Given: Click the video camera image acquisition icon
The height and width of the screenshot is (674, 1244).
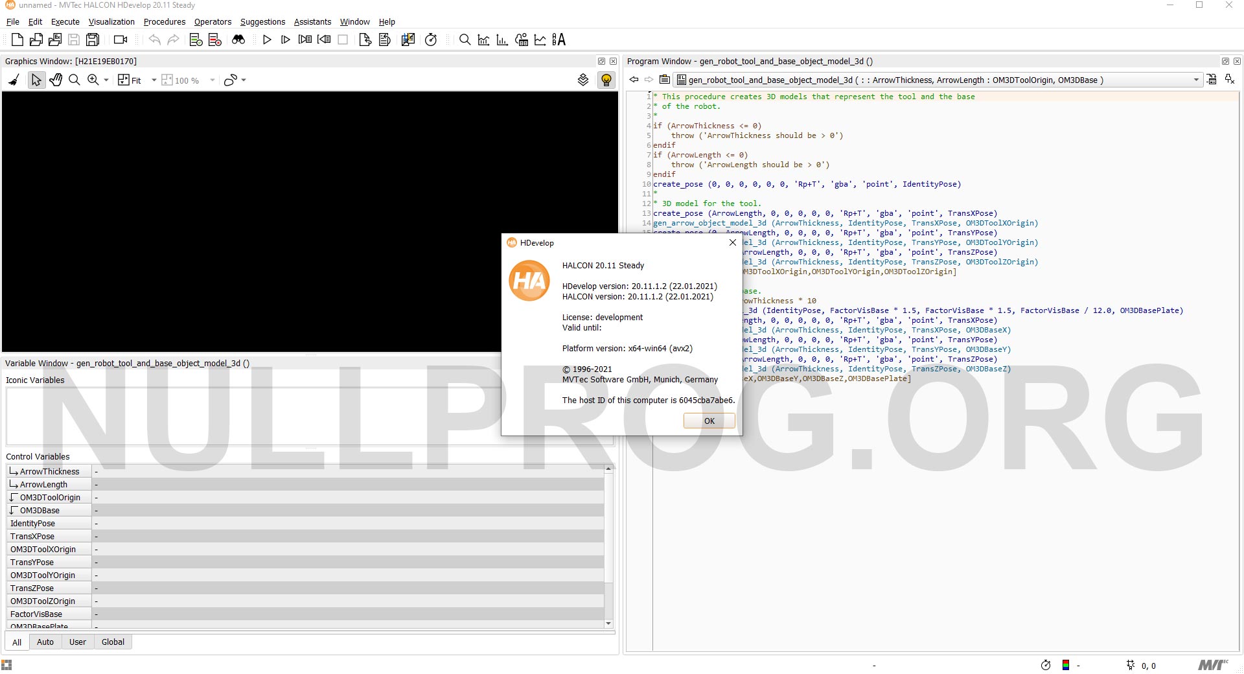Looking at the screenshot, I should [121, 40].
